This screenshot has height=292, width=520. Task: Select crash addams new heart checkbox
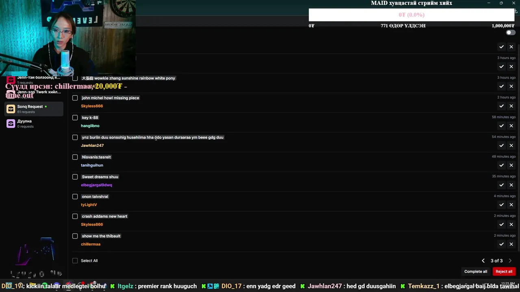pyautogui.click(x=75, y=216)
